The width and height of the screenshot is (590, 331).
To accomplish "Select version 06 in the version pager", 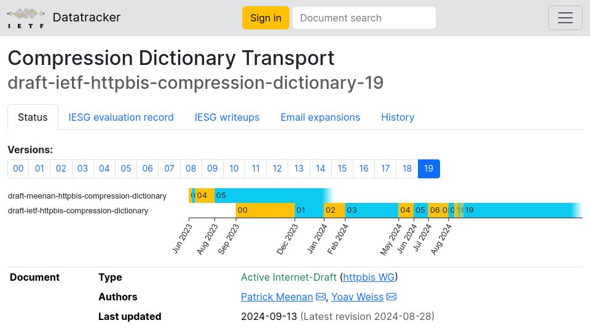I will [147, 169].
